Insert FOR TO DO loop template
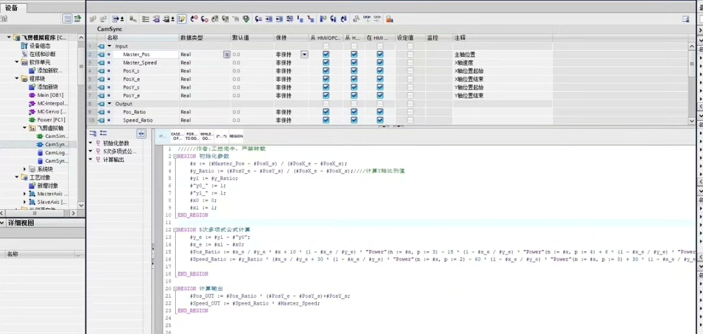The width and height of the screenshot is (703, 334). tap(192, 136)
